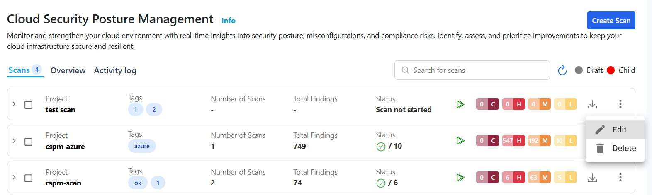Download test scan results
Viewport: 652px width, 195px height.
click(x=592, y=104)
